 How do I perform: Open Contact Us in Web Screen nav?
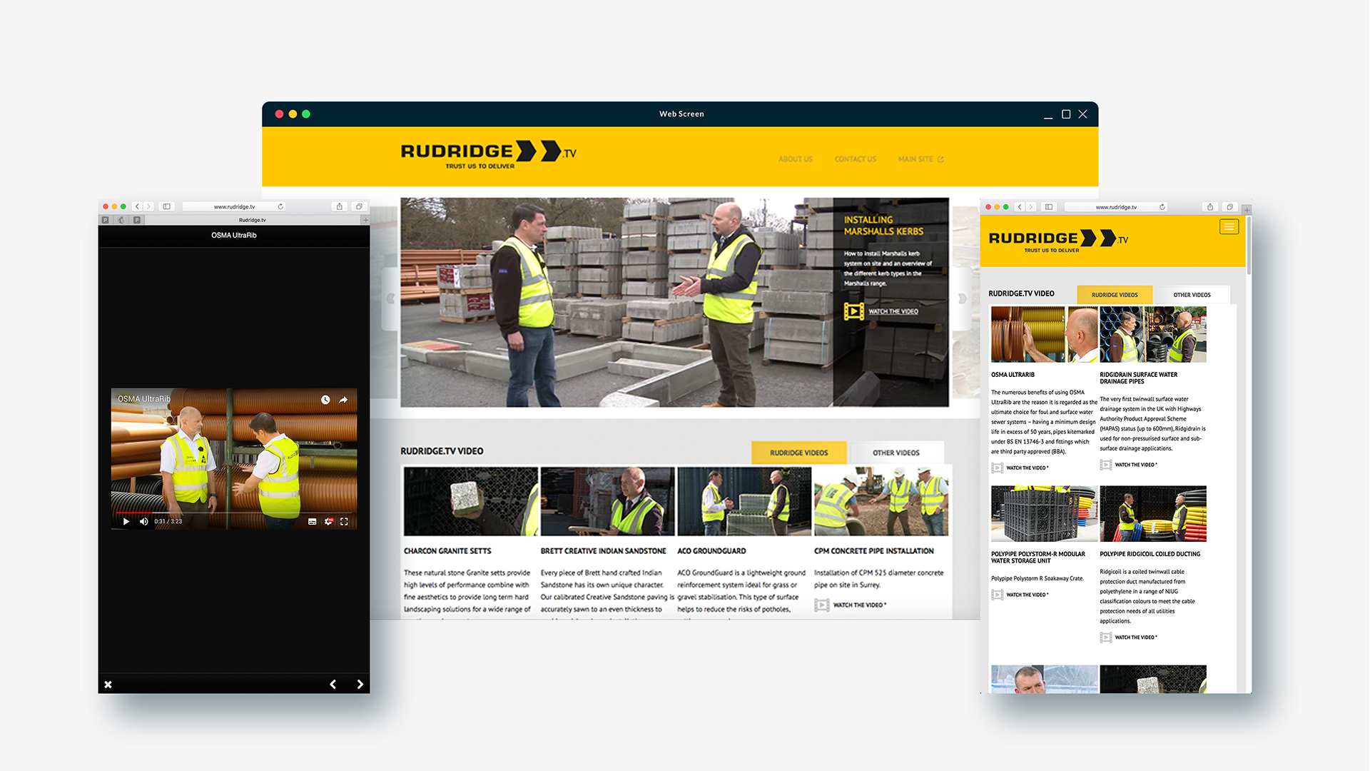(x=856, y=159)
